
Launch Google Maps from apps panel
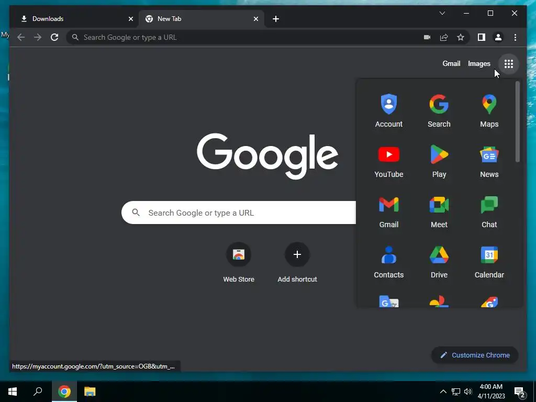pyautogui.click(x=489, y=111)
